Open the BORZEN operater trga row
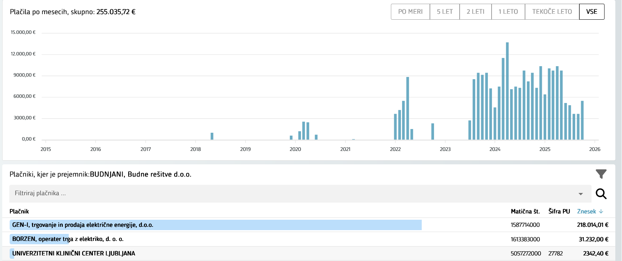This screenshot has height=261, width=622. (68, 239)
